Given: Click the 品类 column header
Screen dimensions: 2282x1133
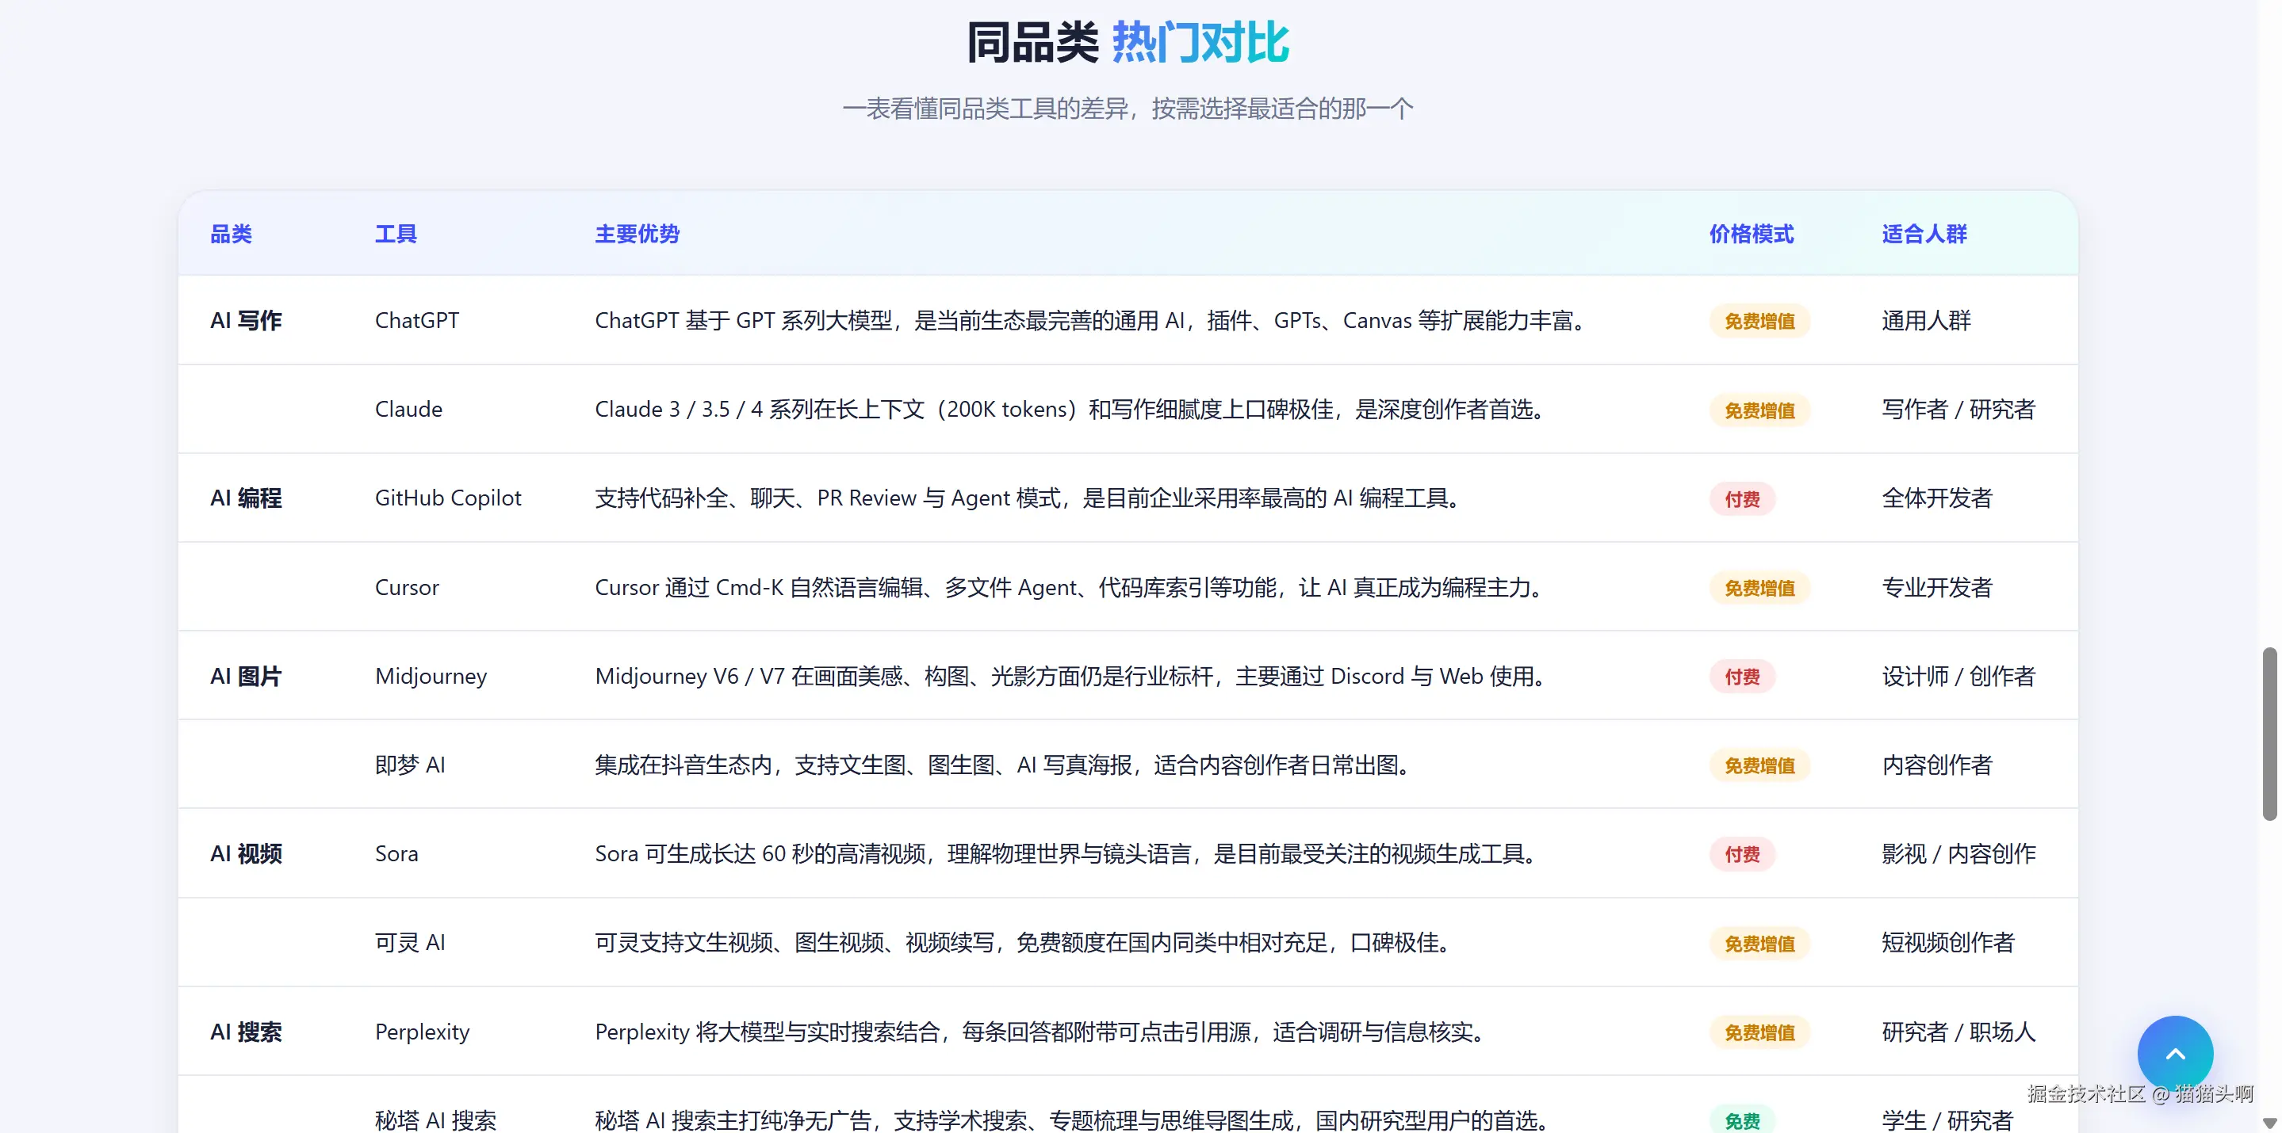Looking at the screenshot, I should (x=232, y=234).
